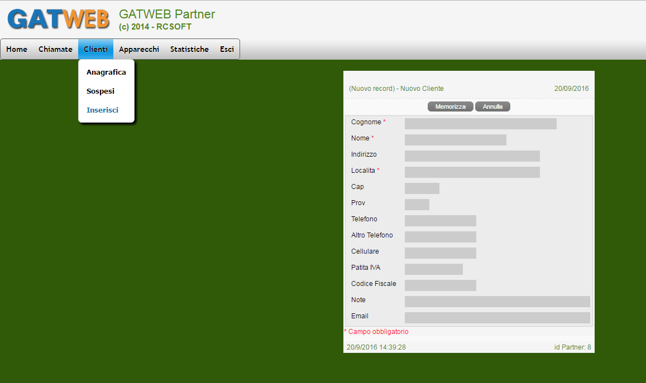Click the timestamp '20/9/2016 14:39:28'
The width and height of the screenshot is (646, 383).
click(376, 347)
